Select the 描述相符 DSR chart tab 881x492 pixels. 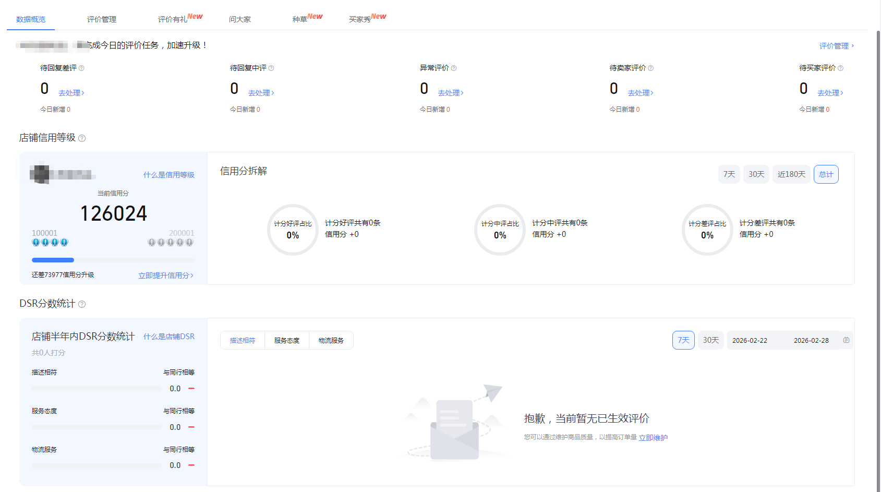click(243, 340)
